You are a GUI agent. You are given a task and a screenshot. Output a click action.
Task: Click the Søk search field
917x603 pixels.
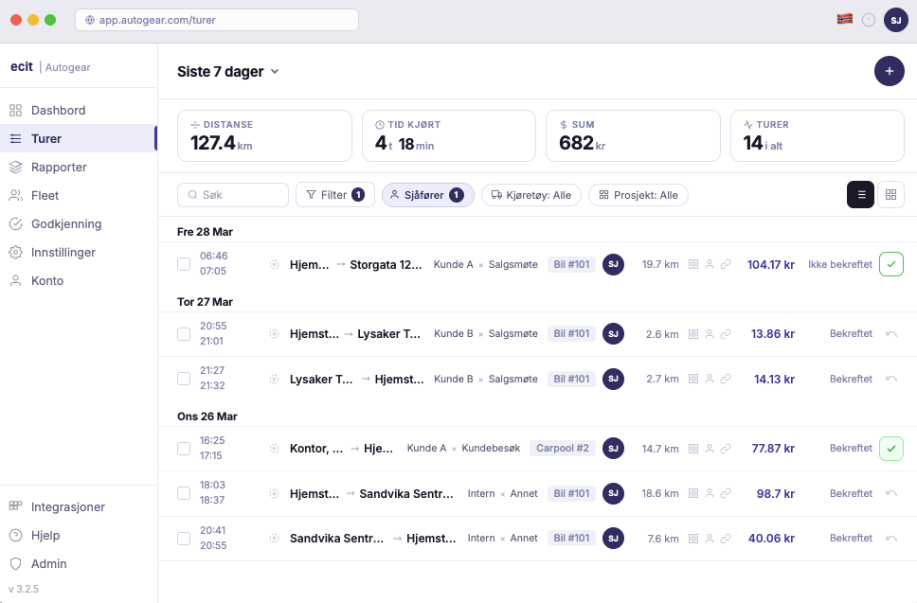(233, 195)
